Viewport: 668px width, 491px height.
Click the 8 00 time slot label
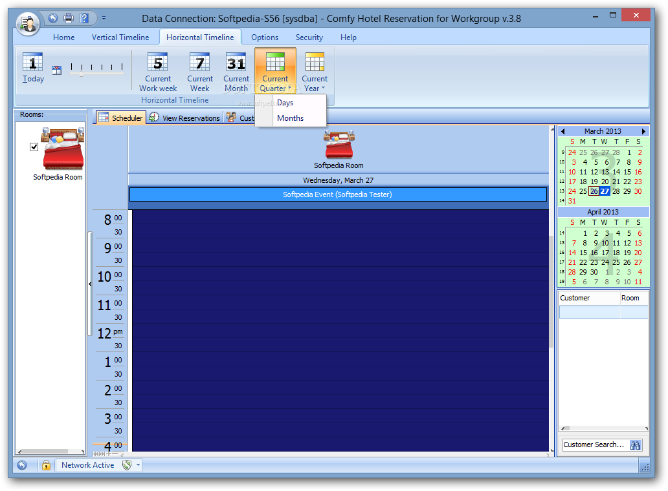click(x=113, y=219)
